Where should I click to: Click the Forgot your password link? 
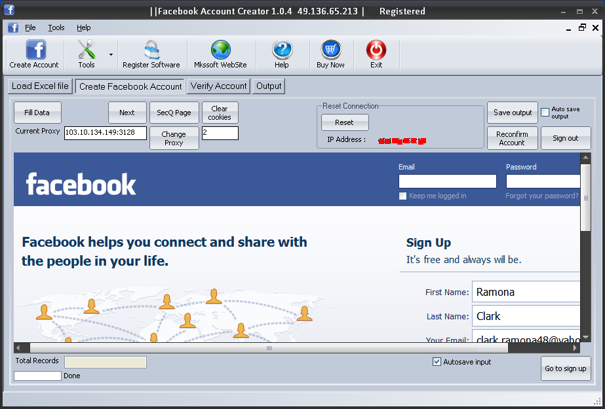(x=541, y=196)
